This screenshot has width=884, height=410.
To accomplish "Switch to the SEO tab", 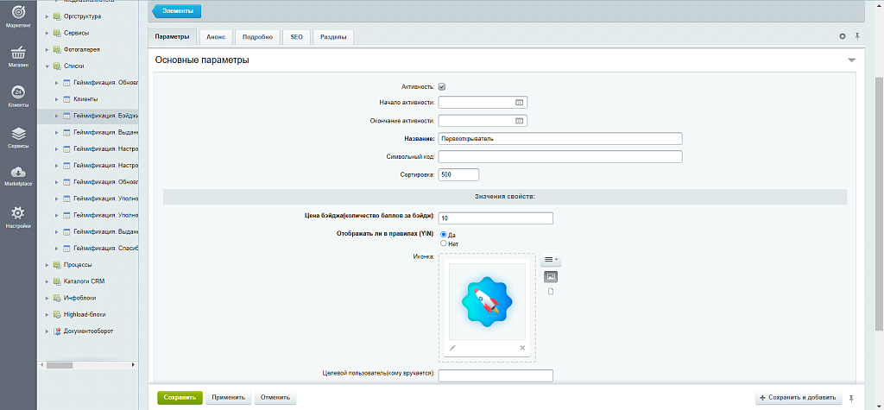I will coord(296,37).
